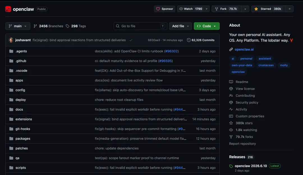This screenshot has width=303, height=175.
Task: Click the 'docs(ios): document live activity review flow' commit message
Action: pos(129,80)
